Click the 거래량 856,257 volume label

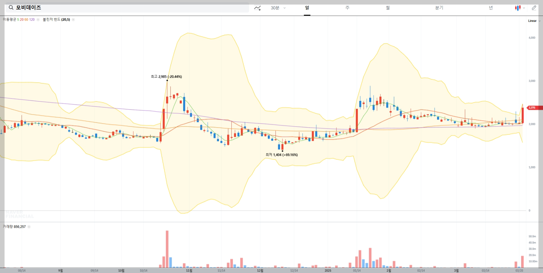pos(14,227)
